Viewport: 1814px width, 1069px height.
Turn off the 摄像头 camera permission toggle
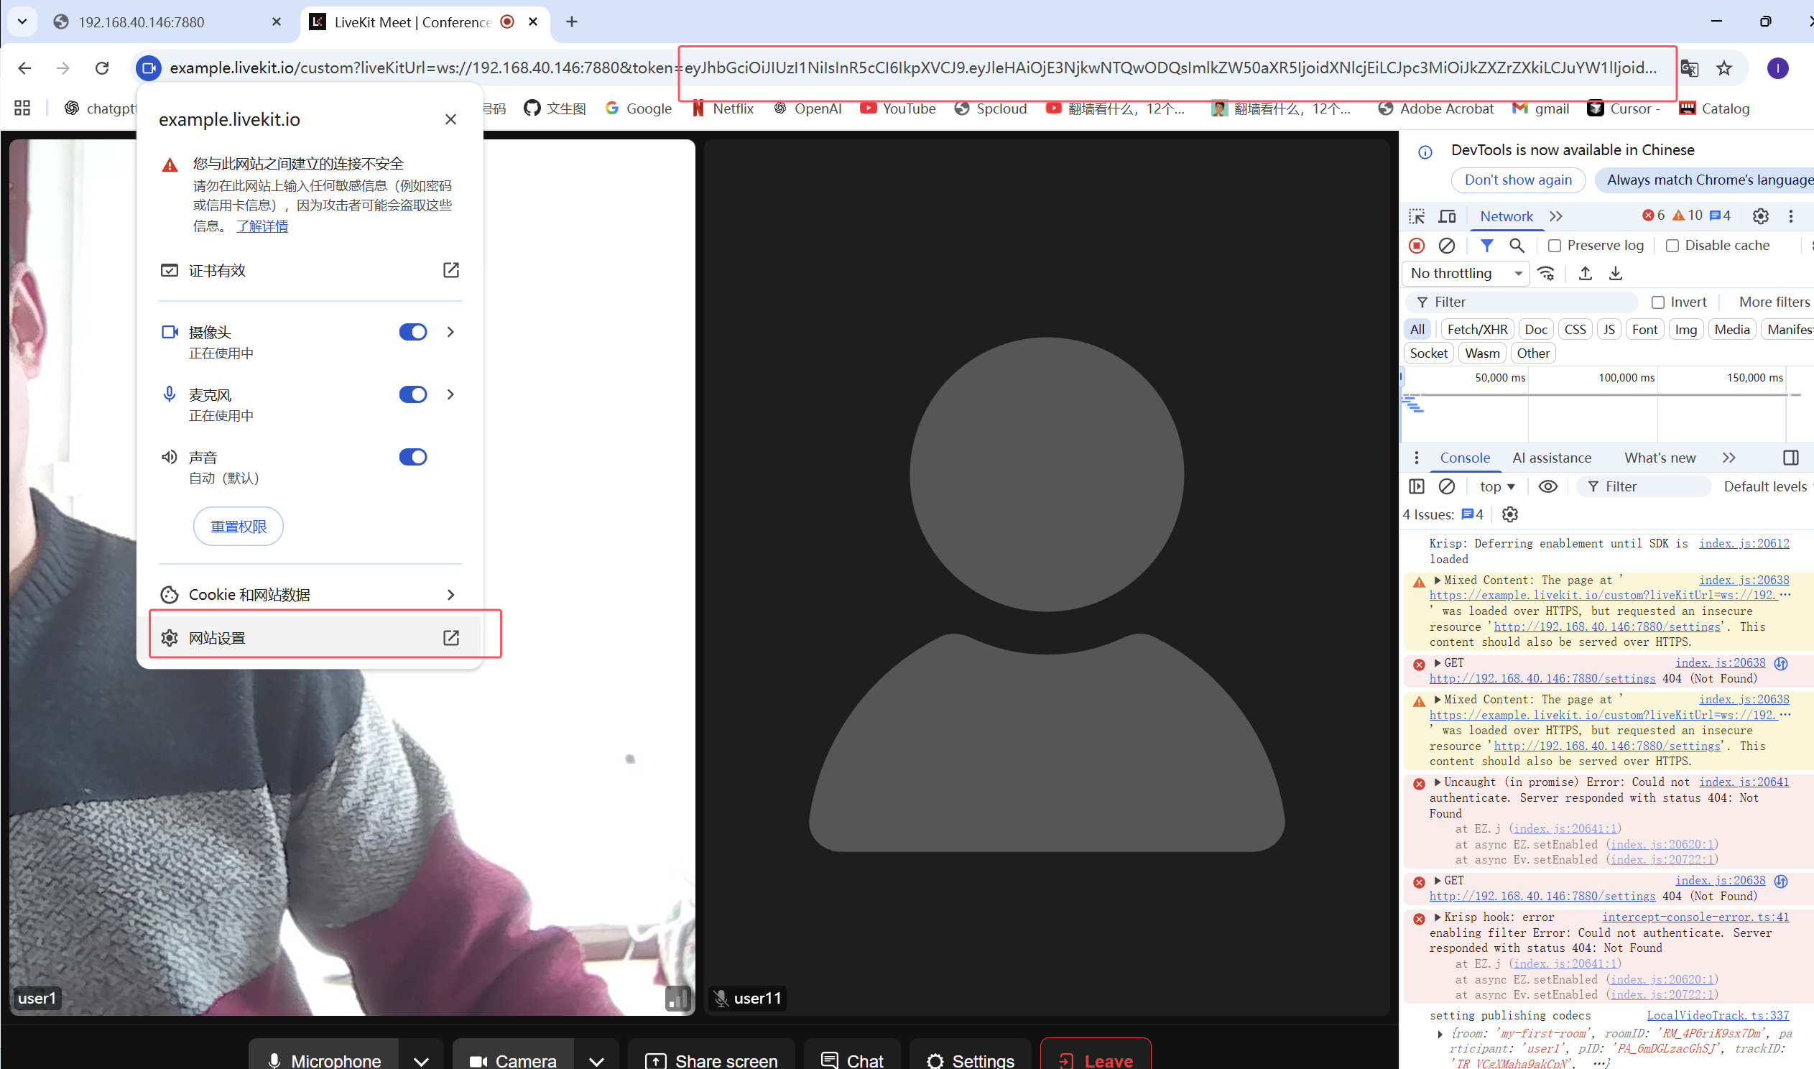[x=412, y=332]
